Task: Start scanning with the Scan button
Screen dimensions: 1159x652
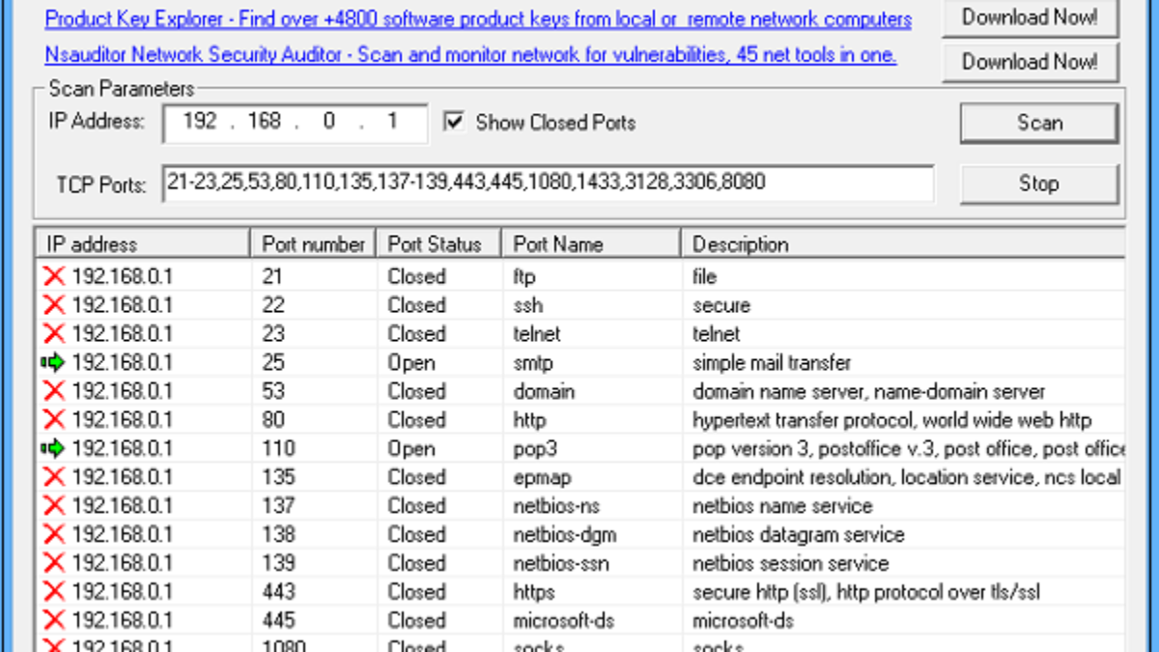Action: (1039, 123)
